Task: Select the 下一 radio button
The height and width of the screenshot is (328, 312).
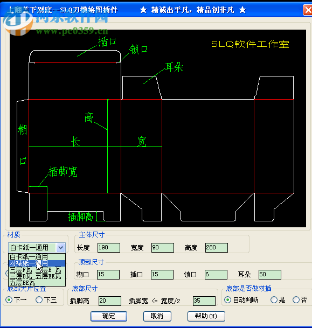Action: click(x=9, y=300)
